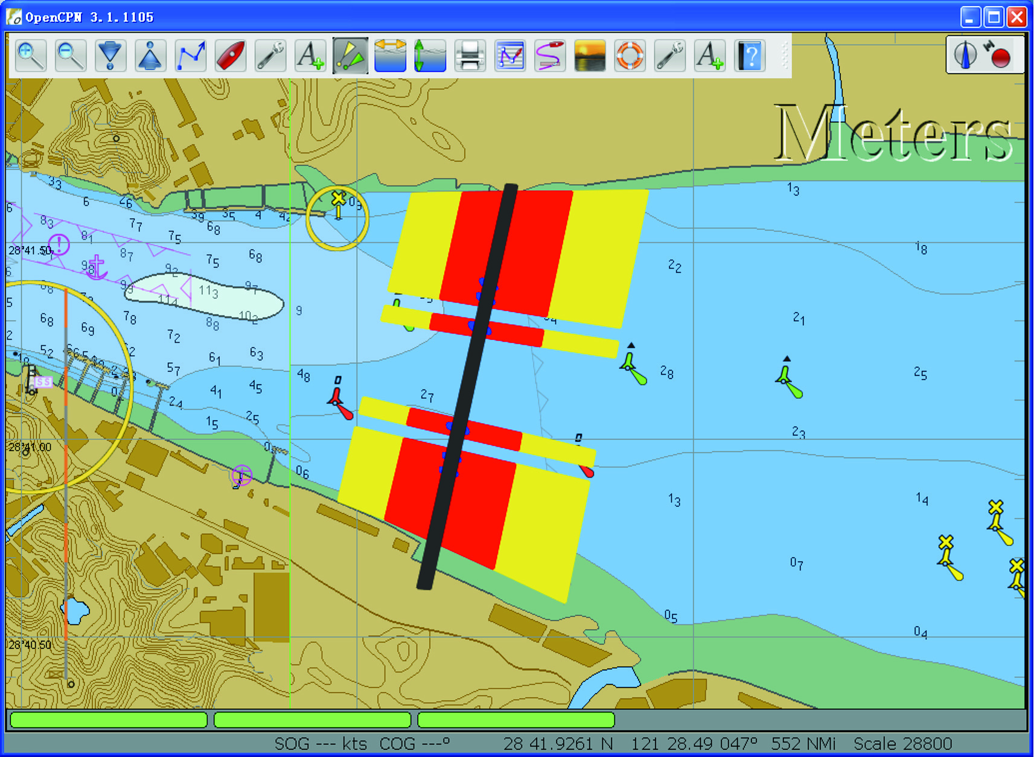The width and height of the screenshot is (1034, 757).
Task: Change color scheme via sunset icon
Action: click(x=590, y=56)
